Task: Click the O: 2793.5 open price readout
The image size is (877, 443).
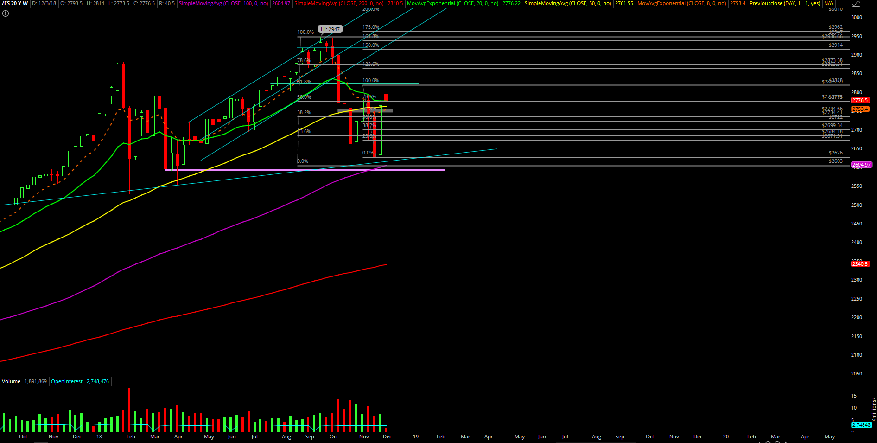Action: click(x=71, y=3)
